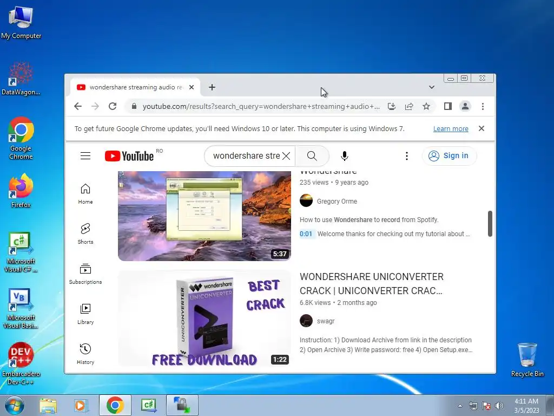Image resolution: width=554 pixels, height=416 pixels.
Task: Run search with magnifier button
Action: tap(312, 155)
